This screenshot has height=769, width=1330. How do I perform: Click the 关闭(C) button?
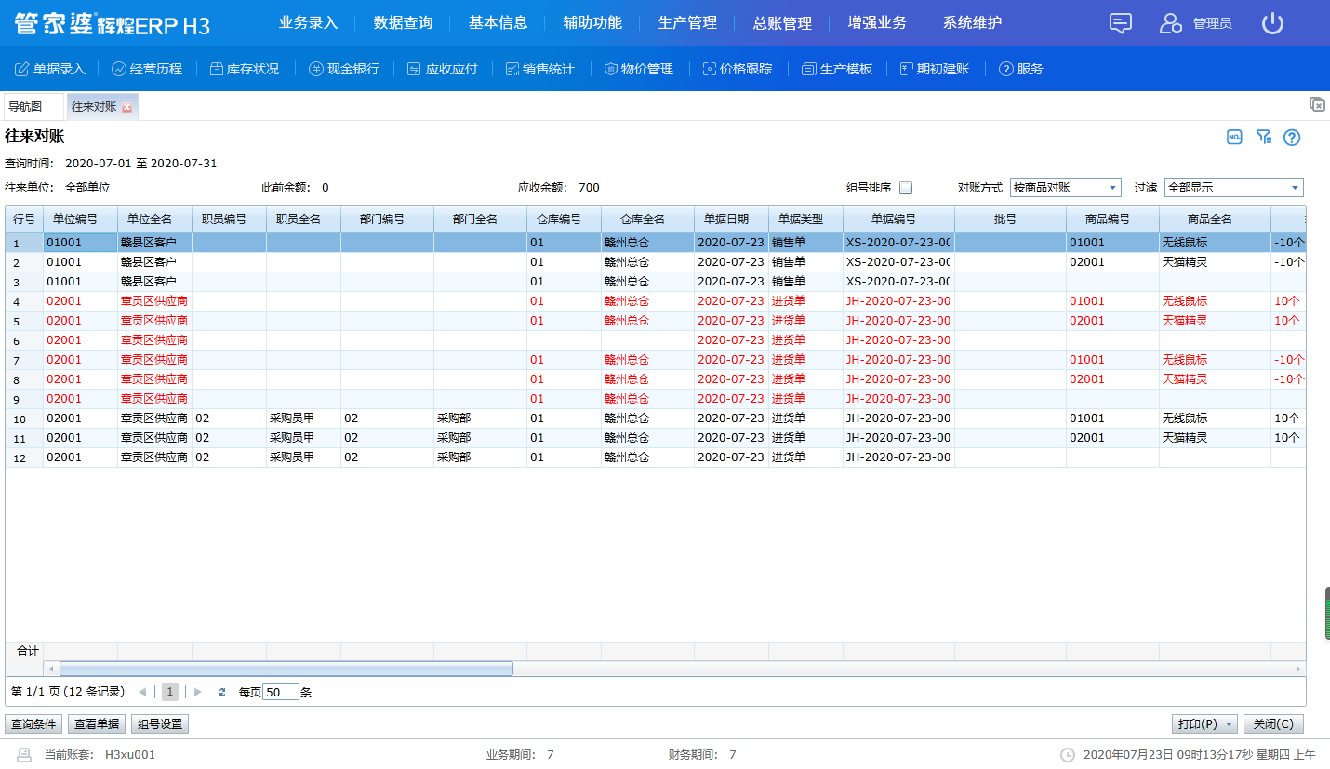pyautogui.click(x=1273, y=724)
